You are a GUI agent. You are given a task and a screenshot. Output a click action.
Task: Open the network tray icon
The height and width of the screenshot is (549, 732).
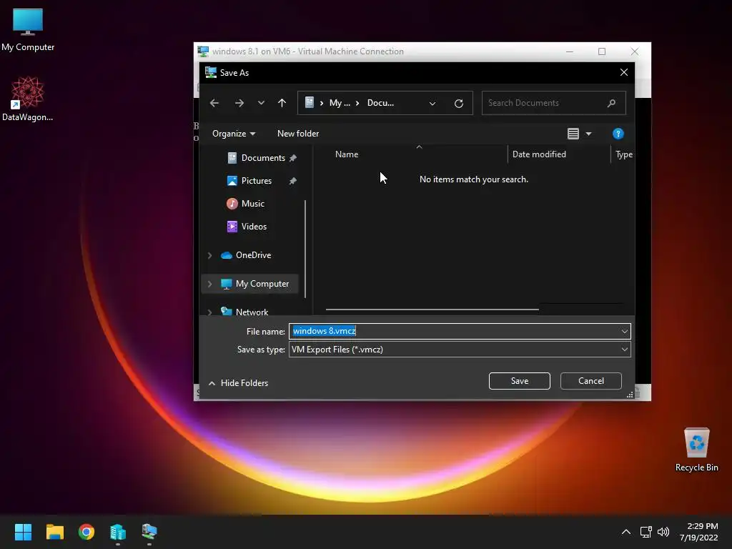pyautogui.click(x=646, y=532)
